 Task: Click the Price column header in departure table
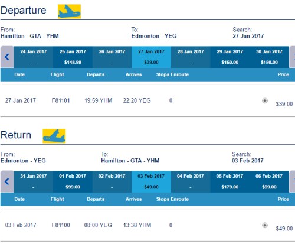[283, 74]
